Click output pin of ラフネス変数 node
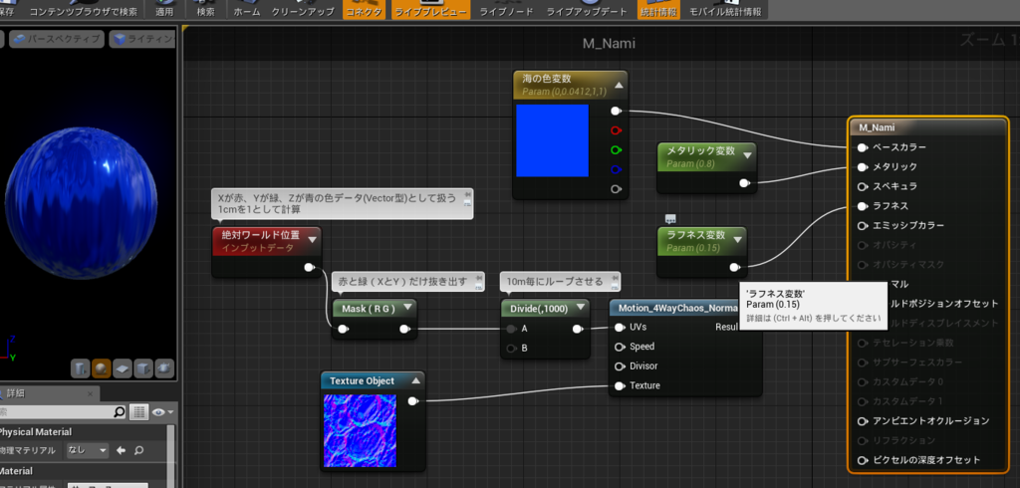The width and height of the screenshot is (1020, 488). pos(734,268)
